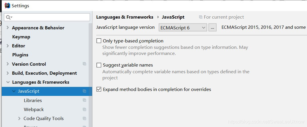The image size is (307, 127).
Task: Select the Languages & Frameworks label
Action: [x=40, y=82]
